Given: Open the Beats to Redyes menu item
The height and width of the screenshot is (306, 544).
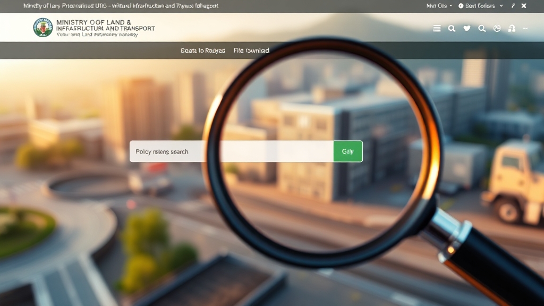Looking at the screenshot, I should click(203, 50).
